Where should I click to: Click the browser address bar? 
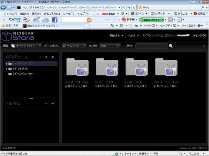pyautogui.click(x=69, y=7)
